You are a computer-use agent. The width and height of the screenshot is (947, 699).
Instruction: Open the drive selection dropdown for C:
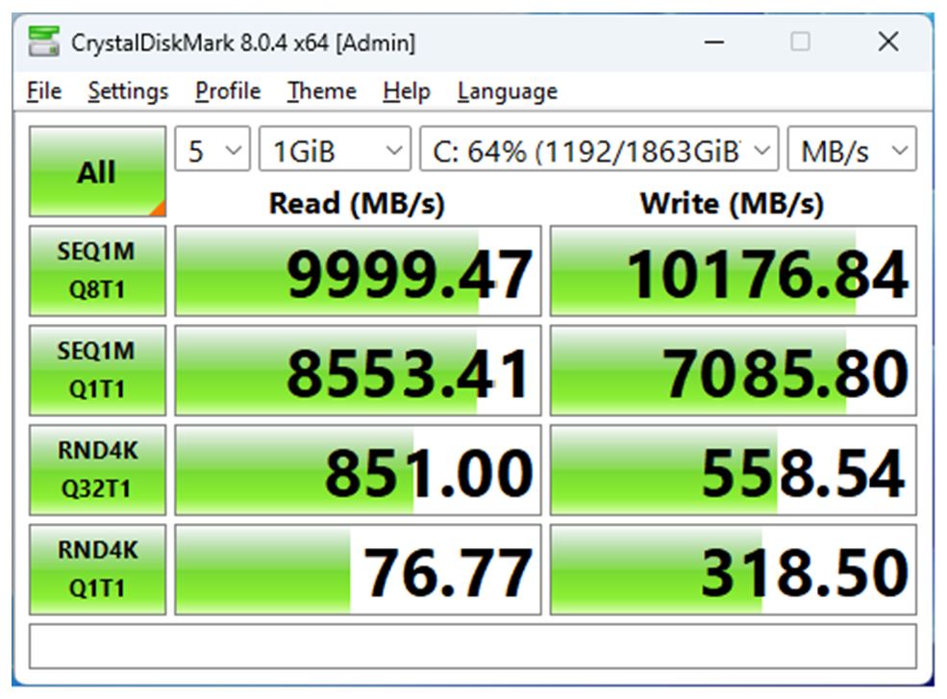(599, 149)
